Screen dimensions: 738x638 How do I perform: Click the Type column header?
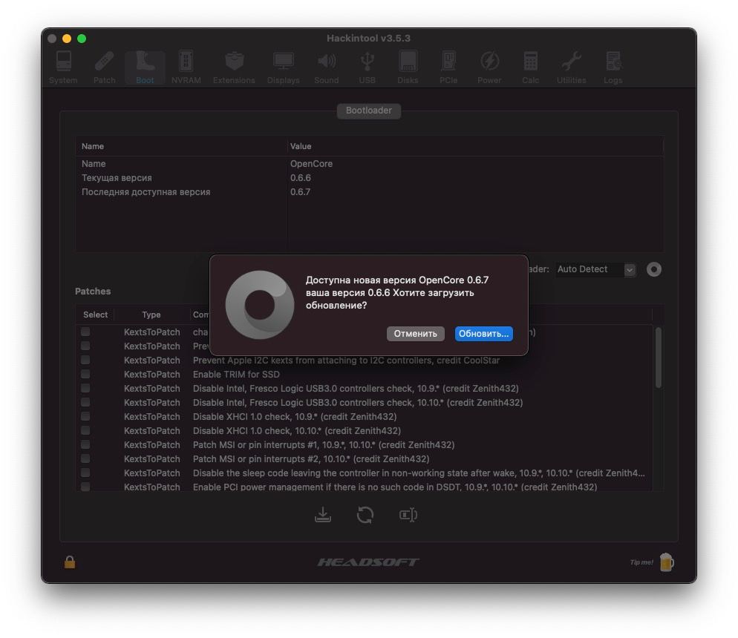pos(151,315)
